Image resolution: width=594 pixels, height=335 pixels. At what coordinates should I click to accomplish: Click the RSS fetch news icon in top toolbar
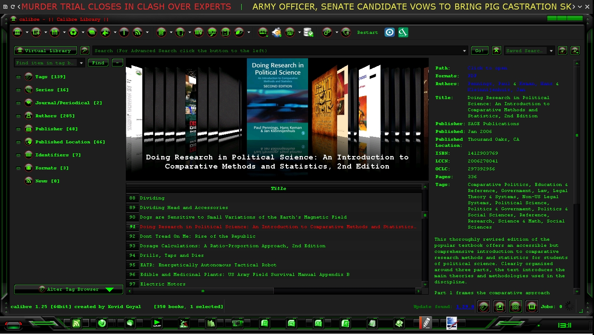click(138, 32)
